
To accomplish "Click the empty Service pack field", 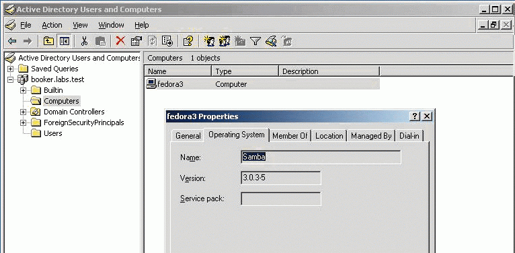I will [x=281, y=198].
